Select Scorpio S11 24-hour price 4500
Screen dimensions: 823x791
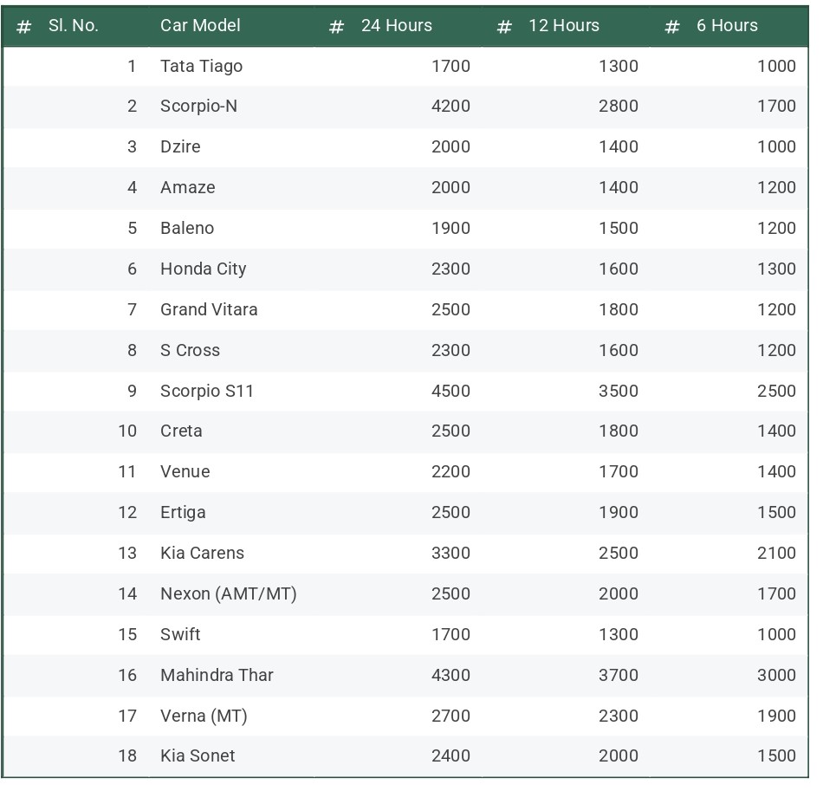click(450, 391)
